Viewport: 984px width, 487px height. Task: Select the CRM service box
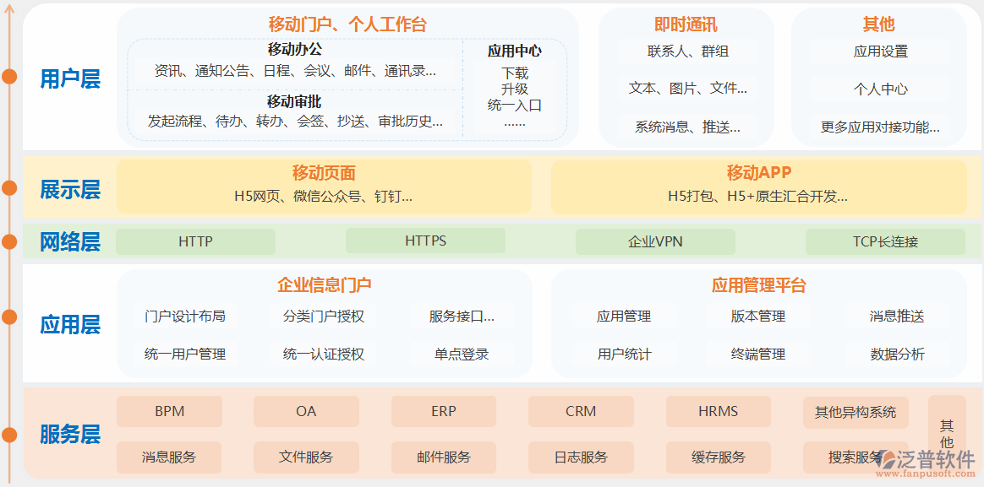click(x=580, y=411)
